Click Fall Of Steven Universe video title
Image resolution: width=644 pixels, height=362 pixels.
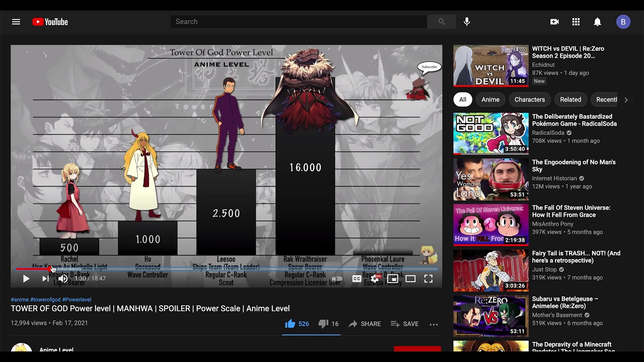point(571,211)
